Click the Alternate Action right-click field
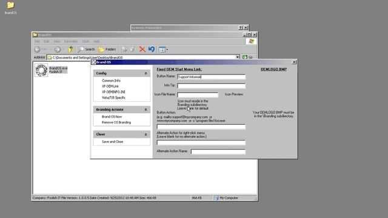 [201, 143]
